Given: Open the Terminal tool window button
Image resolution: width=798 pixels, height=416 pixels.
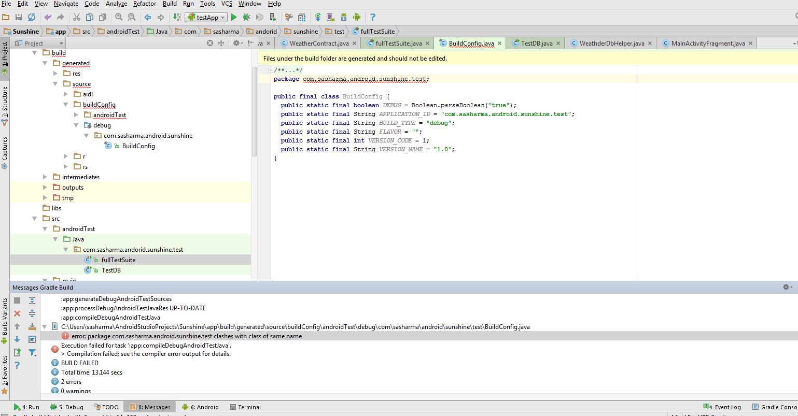Looking at the screenshot, I should click(x=245, y=407).
